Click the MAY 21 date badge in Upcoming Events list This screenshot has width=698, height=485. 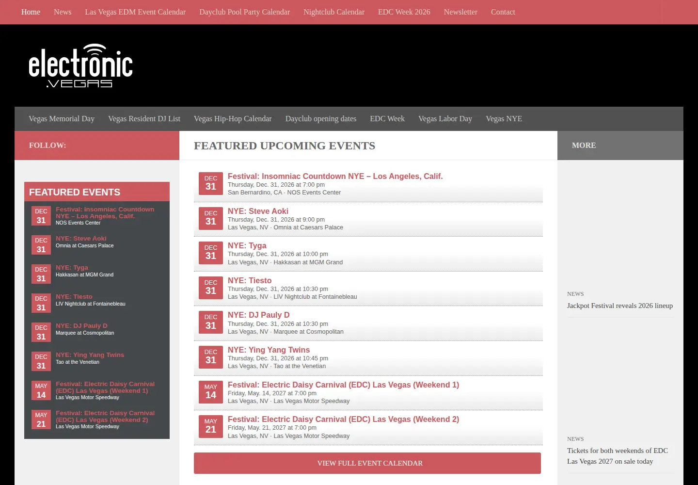click(x=211, y=426)
